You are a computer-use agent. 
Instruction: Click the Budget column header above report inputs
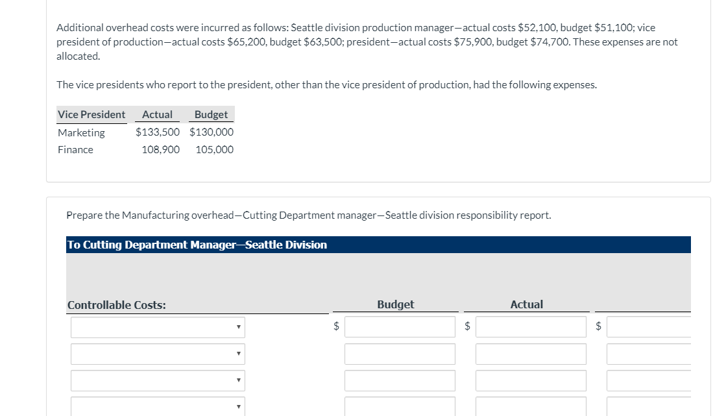(395, 304)
